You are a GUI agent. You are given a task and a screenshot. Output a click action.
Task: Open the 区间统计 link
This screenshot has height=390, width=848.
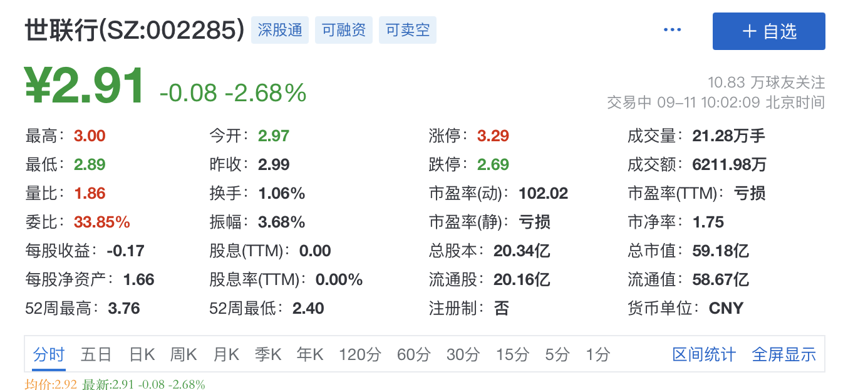click(704, 355)
